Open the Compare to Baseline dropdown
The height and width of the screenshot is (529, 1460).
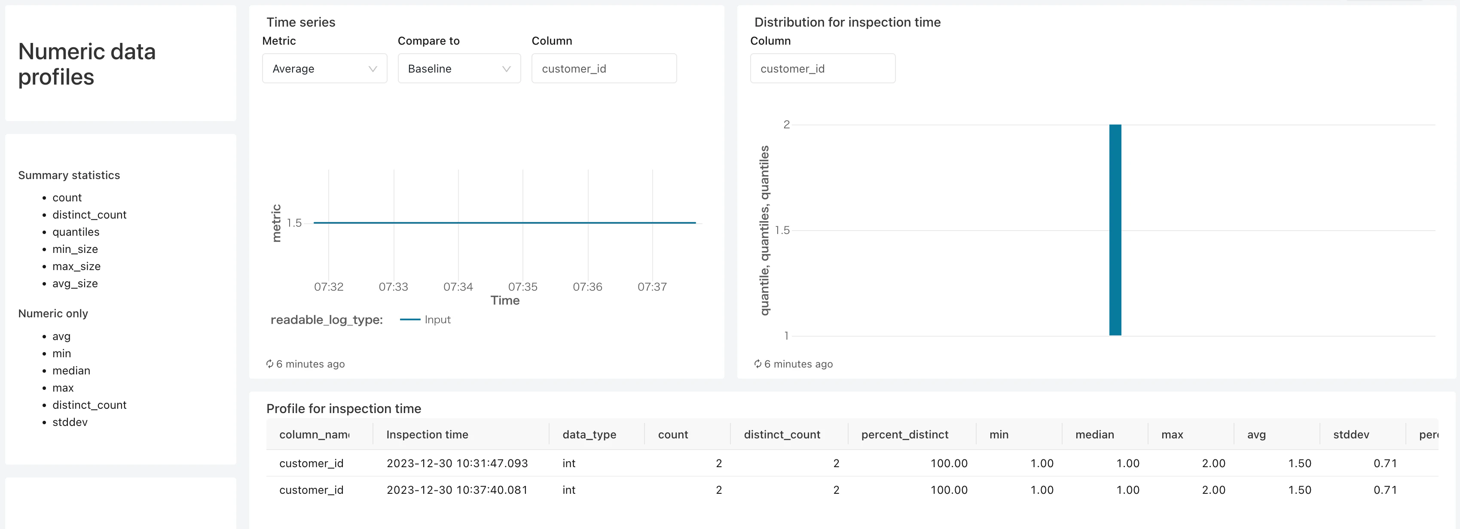pyautogui.click(x=458, y=69)
